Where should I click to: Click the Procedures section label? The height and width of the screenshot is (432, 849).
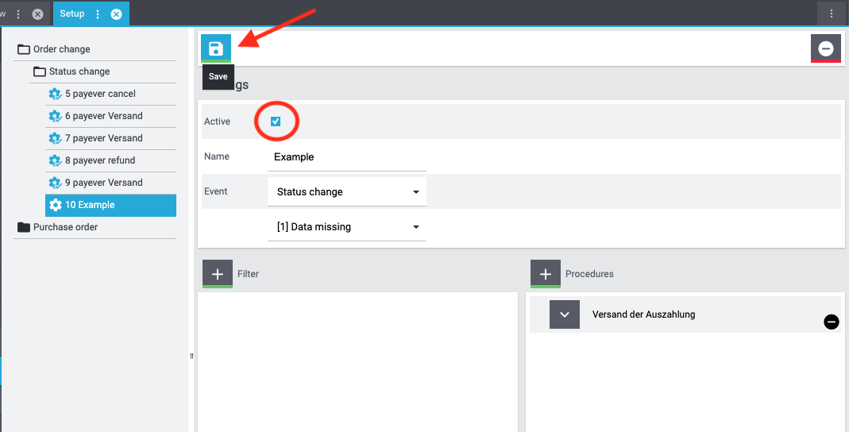[589, 274]
